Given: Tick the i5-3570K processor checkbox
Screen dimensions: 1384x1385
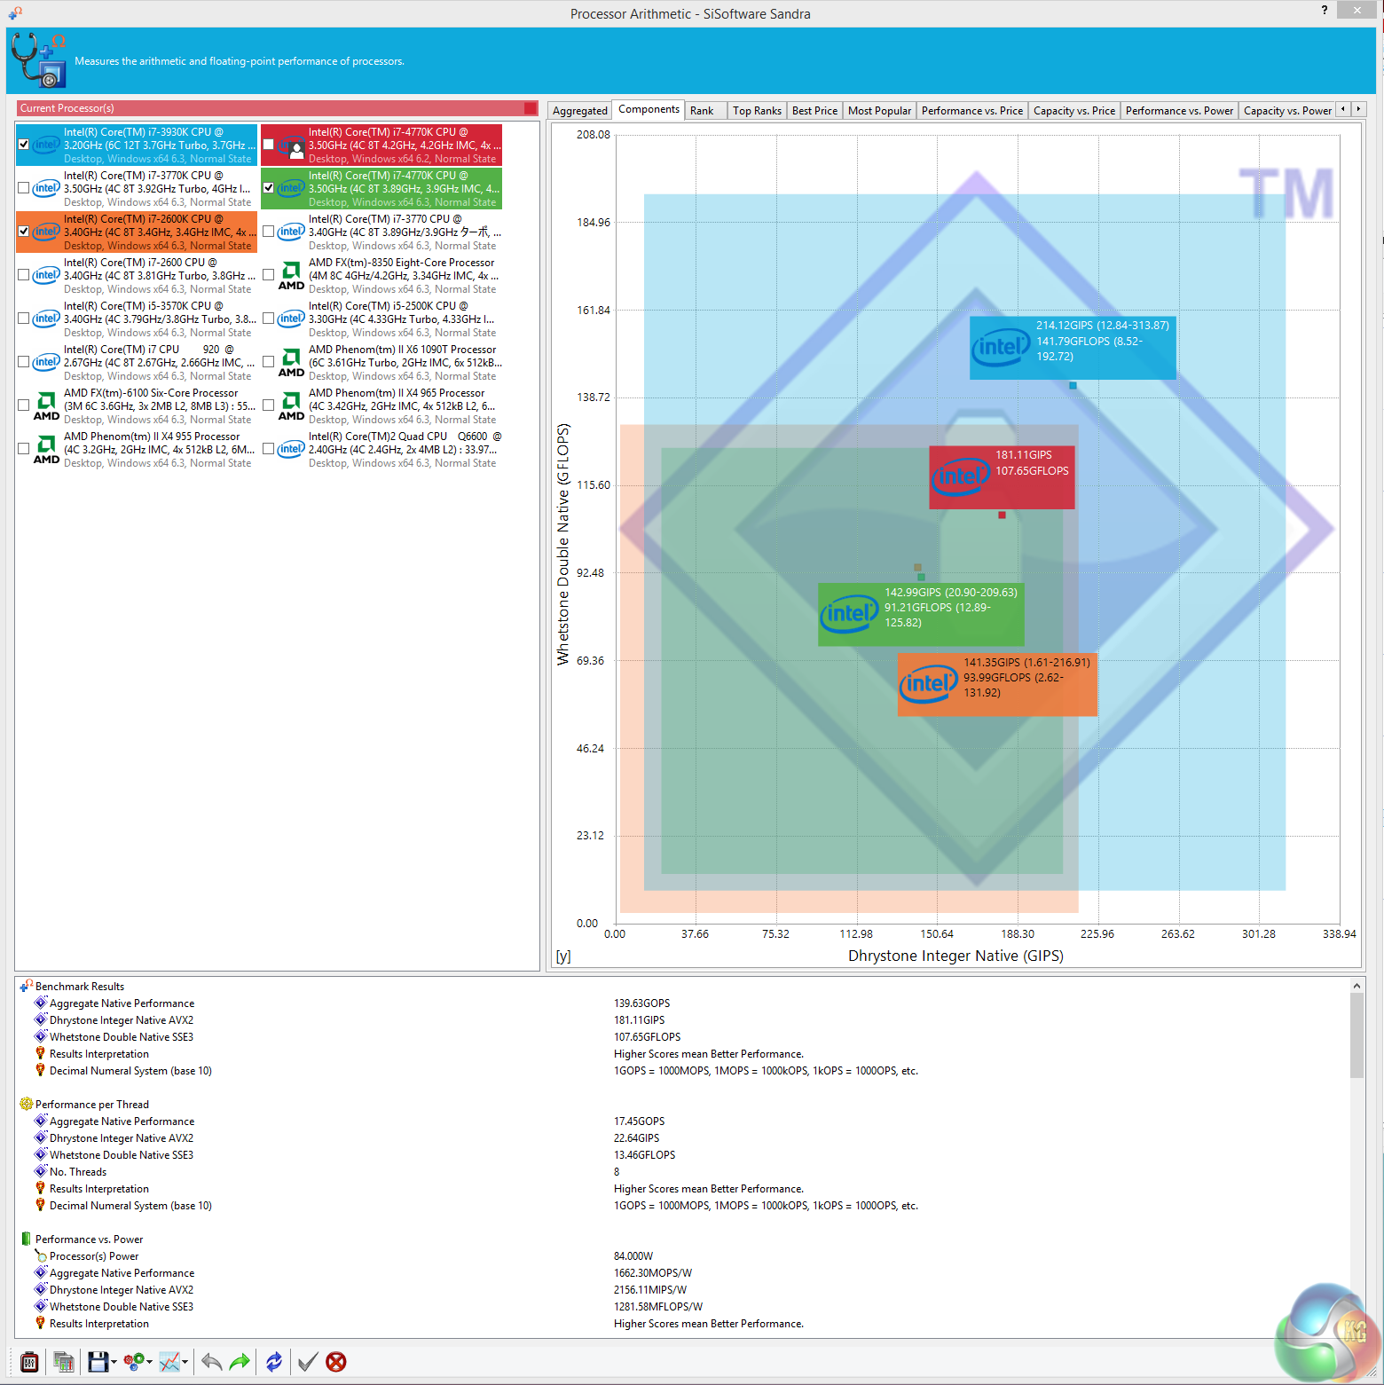Looking at the screenshot, I should [x=24, y=319].
